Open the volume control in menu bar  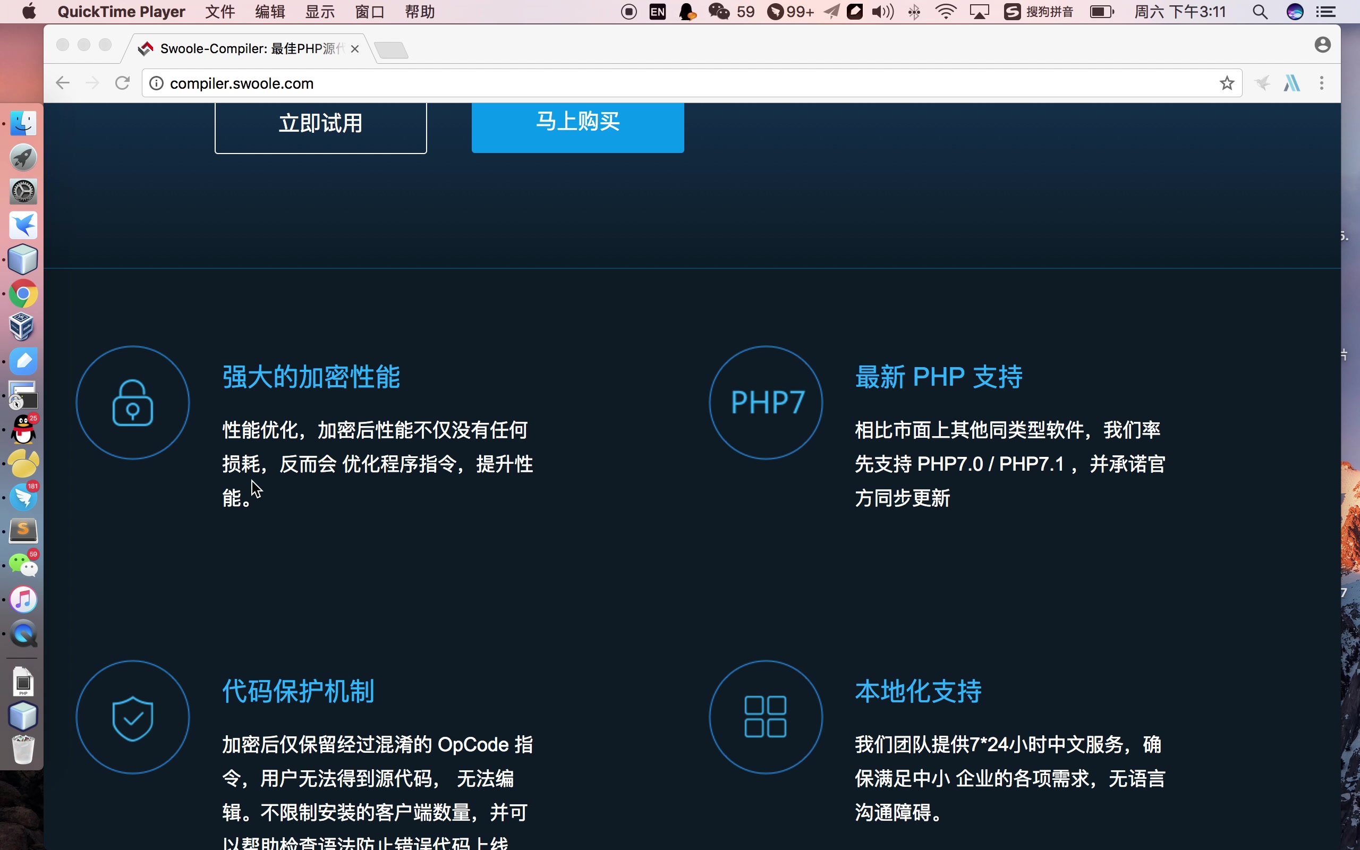(882, 12)
